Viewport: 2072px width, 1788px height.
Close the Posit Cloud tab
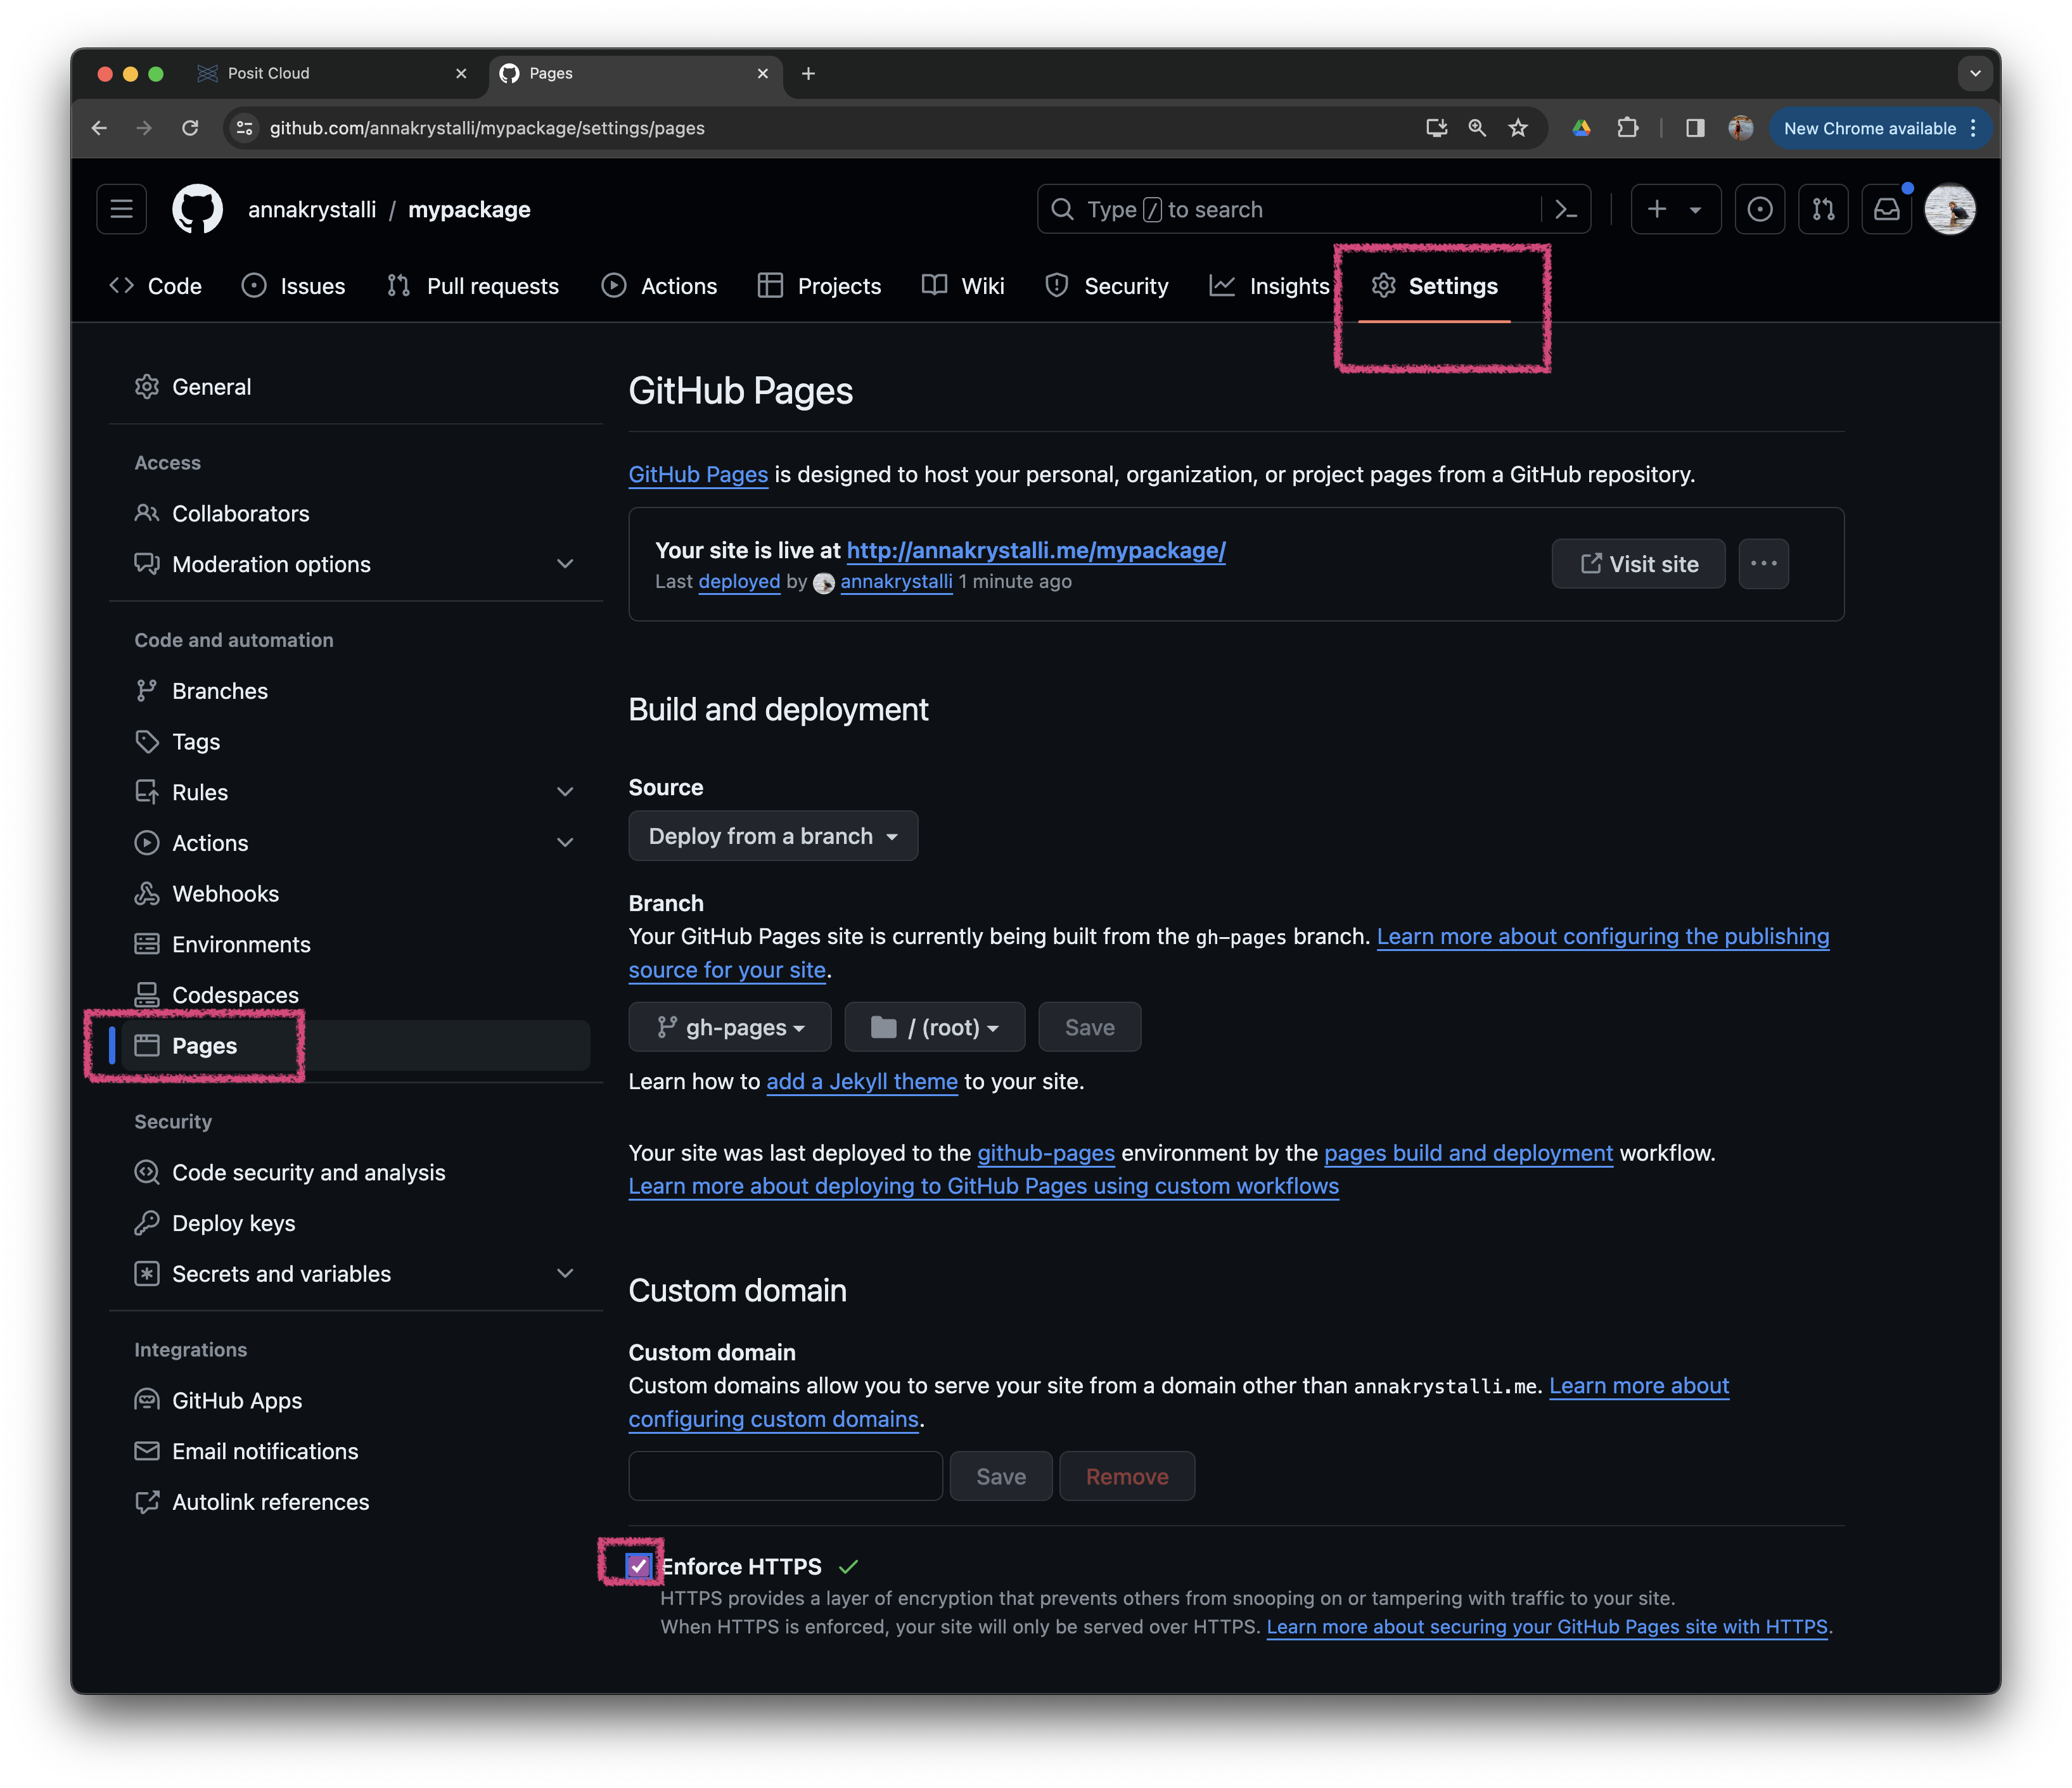coord(461,73)
